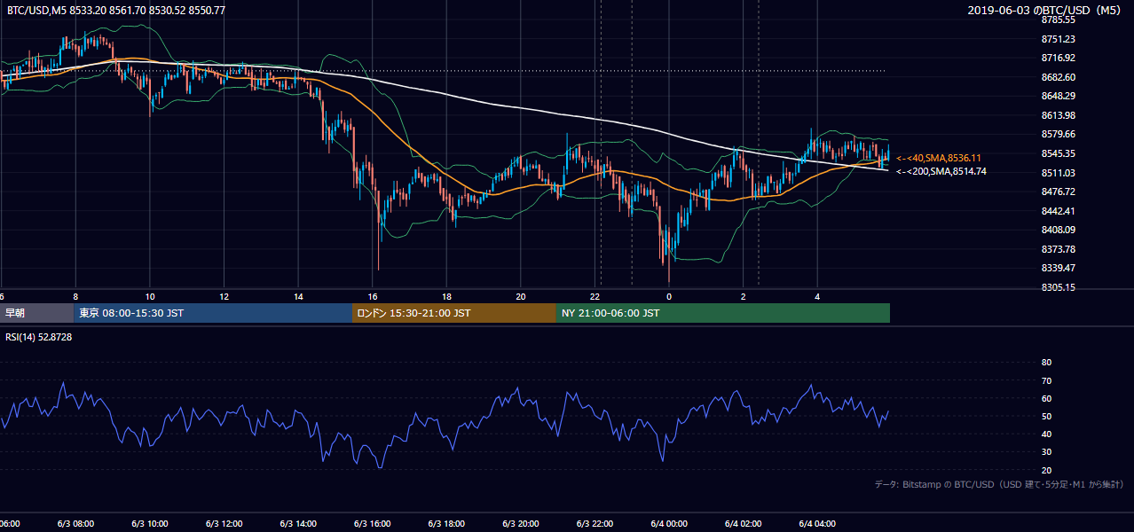Click RSI axis level 40
This screenshot has width=1134, height=532.
1046,434
